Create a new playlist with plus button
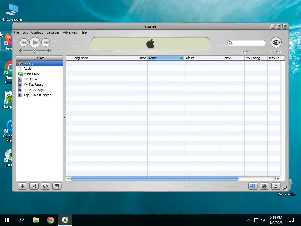Screen dimensions: 301x226 point(22,186)
